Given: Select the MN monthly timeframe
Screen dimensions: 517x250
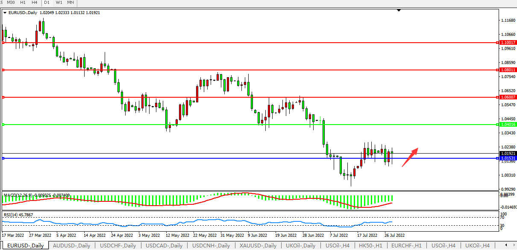Looking at the screenshot, I should pyautogui.click(x=70, y=3).
